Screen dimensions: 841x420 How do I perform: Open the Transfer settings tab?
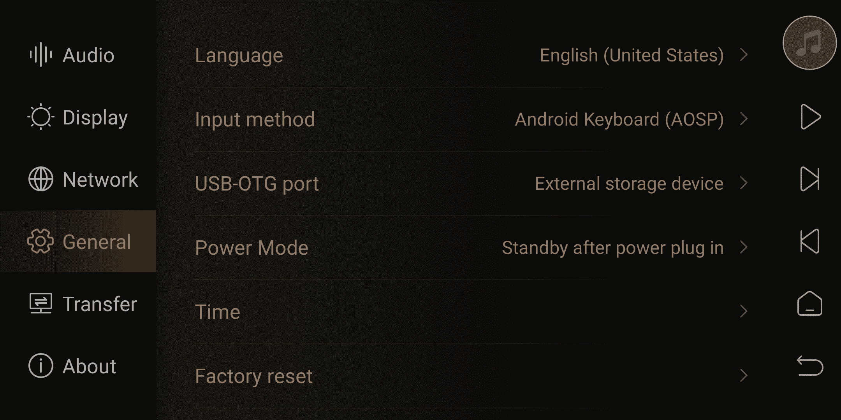(78, 303)
